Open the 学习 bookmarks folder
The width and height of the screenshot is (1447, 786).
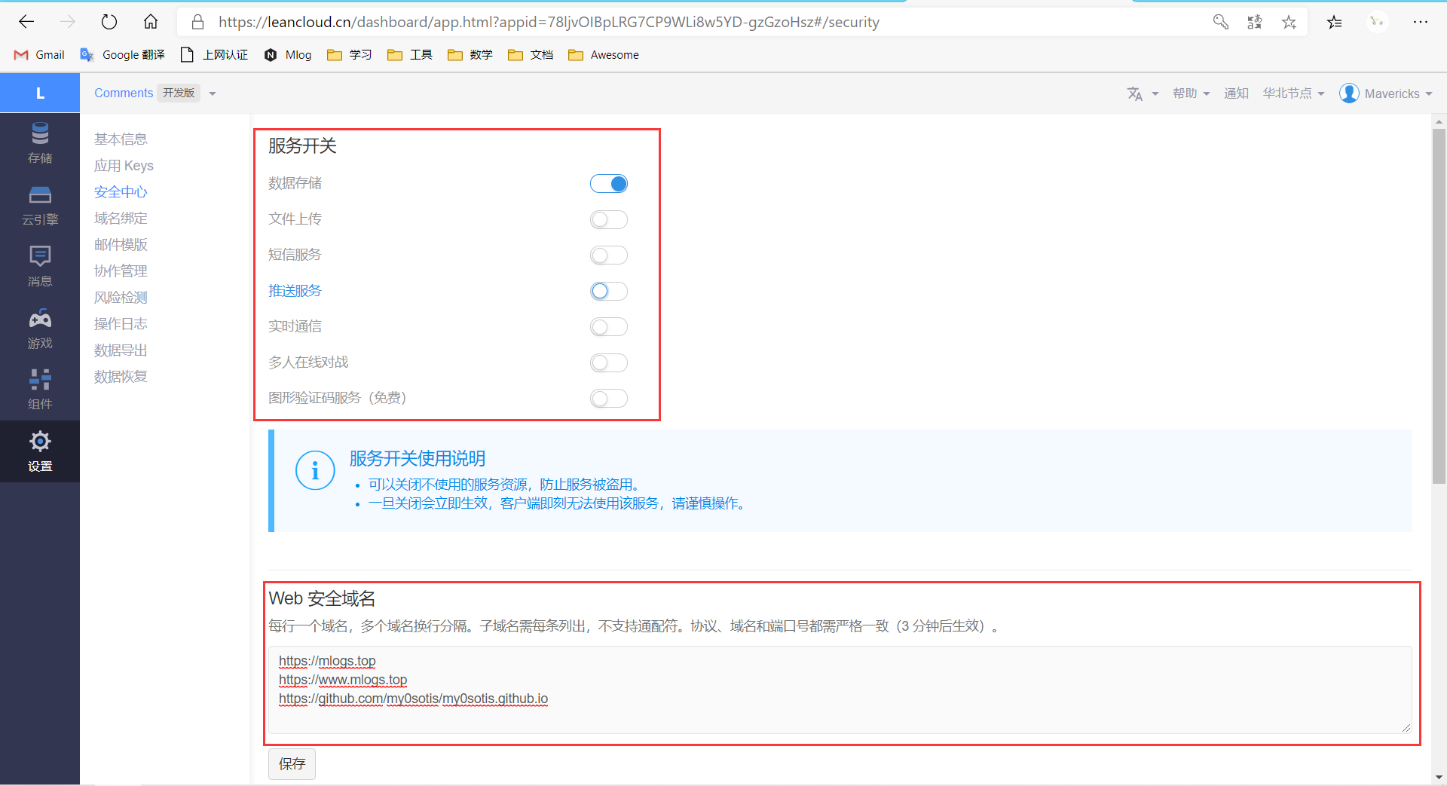[x=350, y=55]
